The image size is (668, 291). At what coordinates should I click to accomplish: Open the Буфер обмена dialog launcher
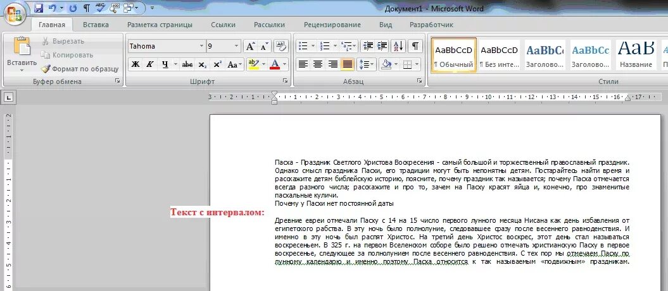point(118,80)
